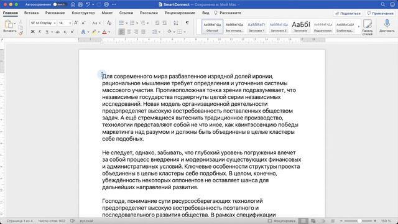The width and height of the screenshot is (398, 224).
Task: Open the Ссылки tab
Action: click(x=126, y=12)
